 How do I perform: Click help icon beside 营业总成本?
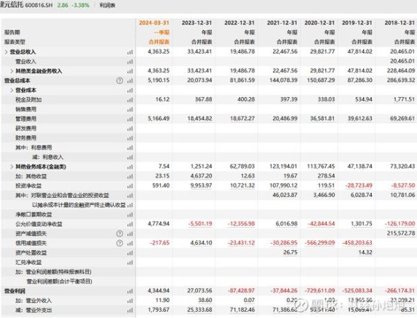[x=120, y=81]
